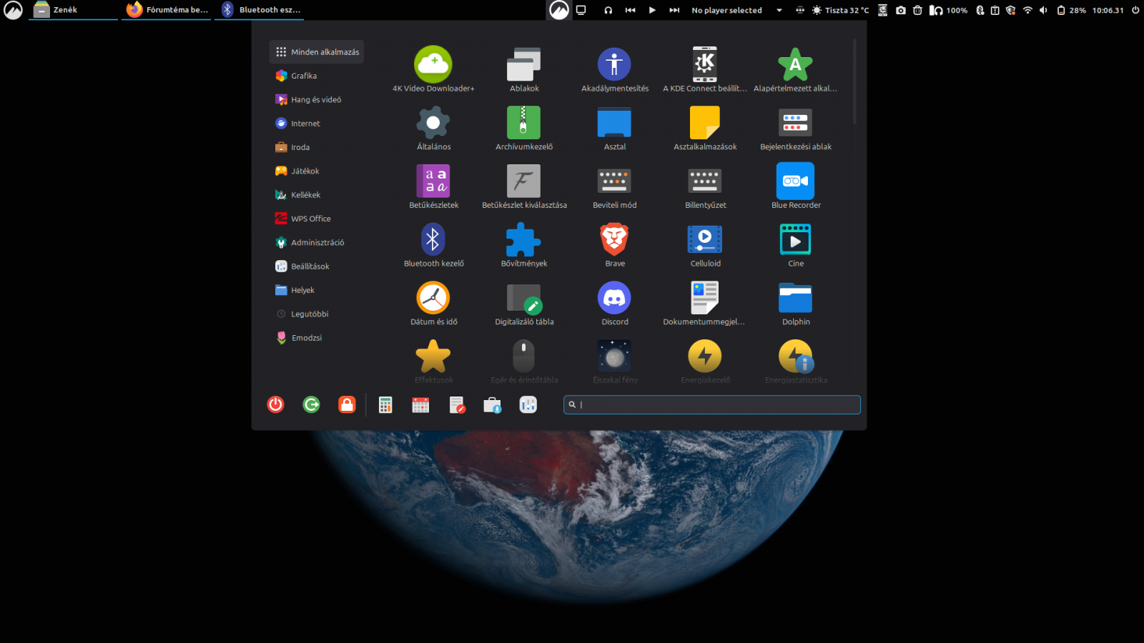Launch 4K Video Downloader+

coord(433,69)
